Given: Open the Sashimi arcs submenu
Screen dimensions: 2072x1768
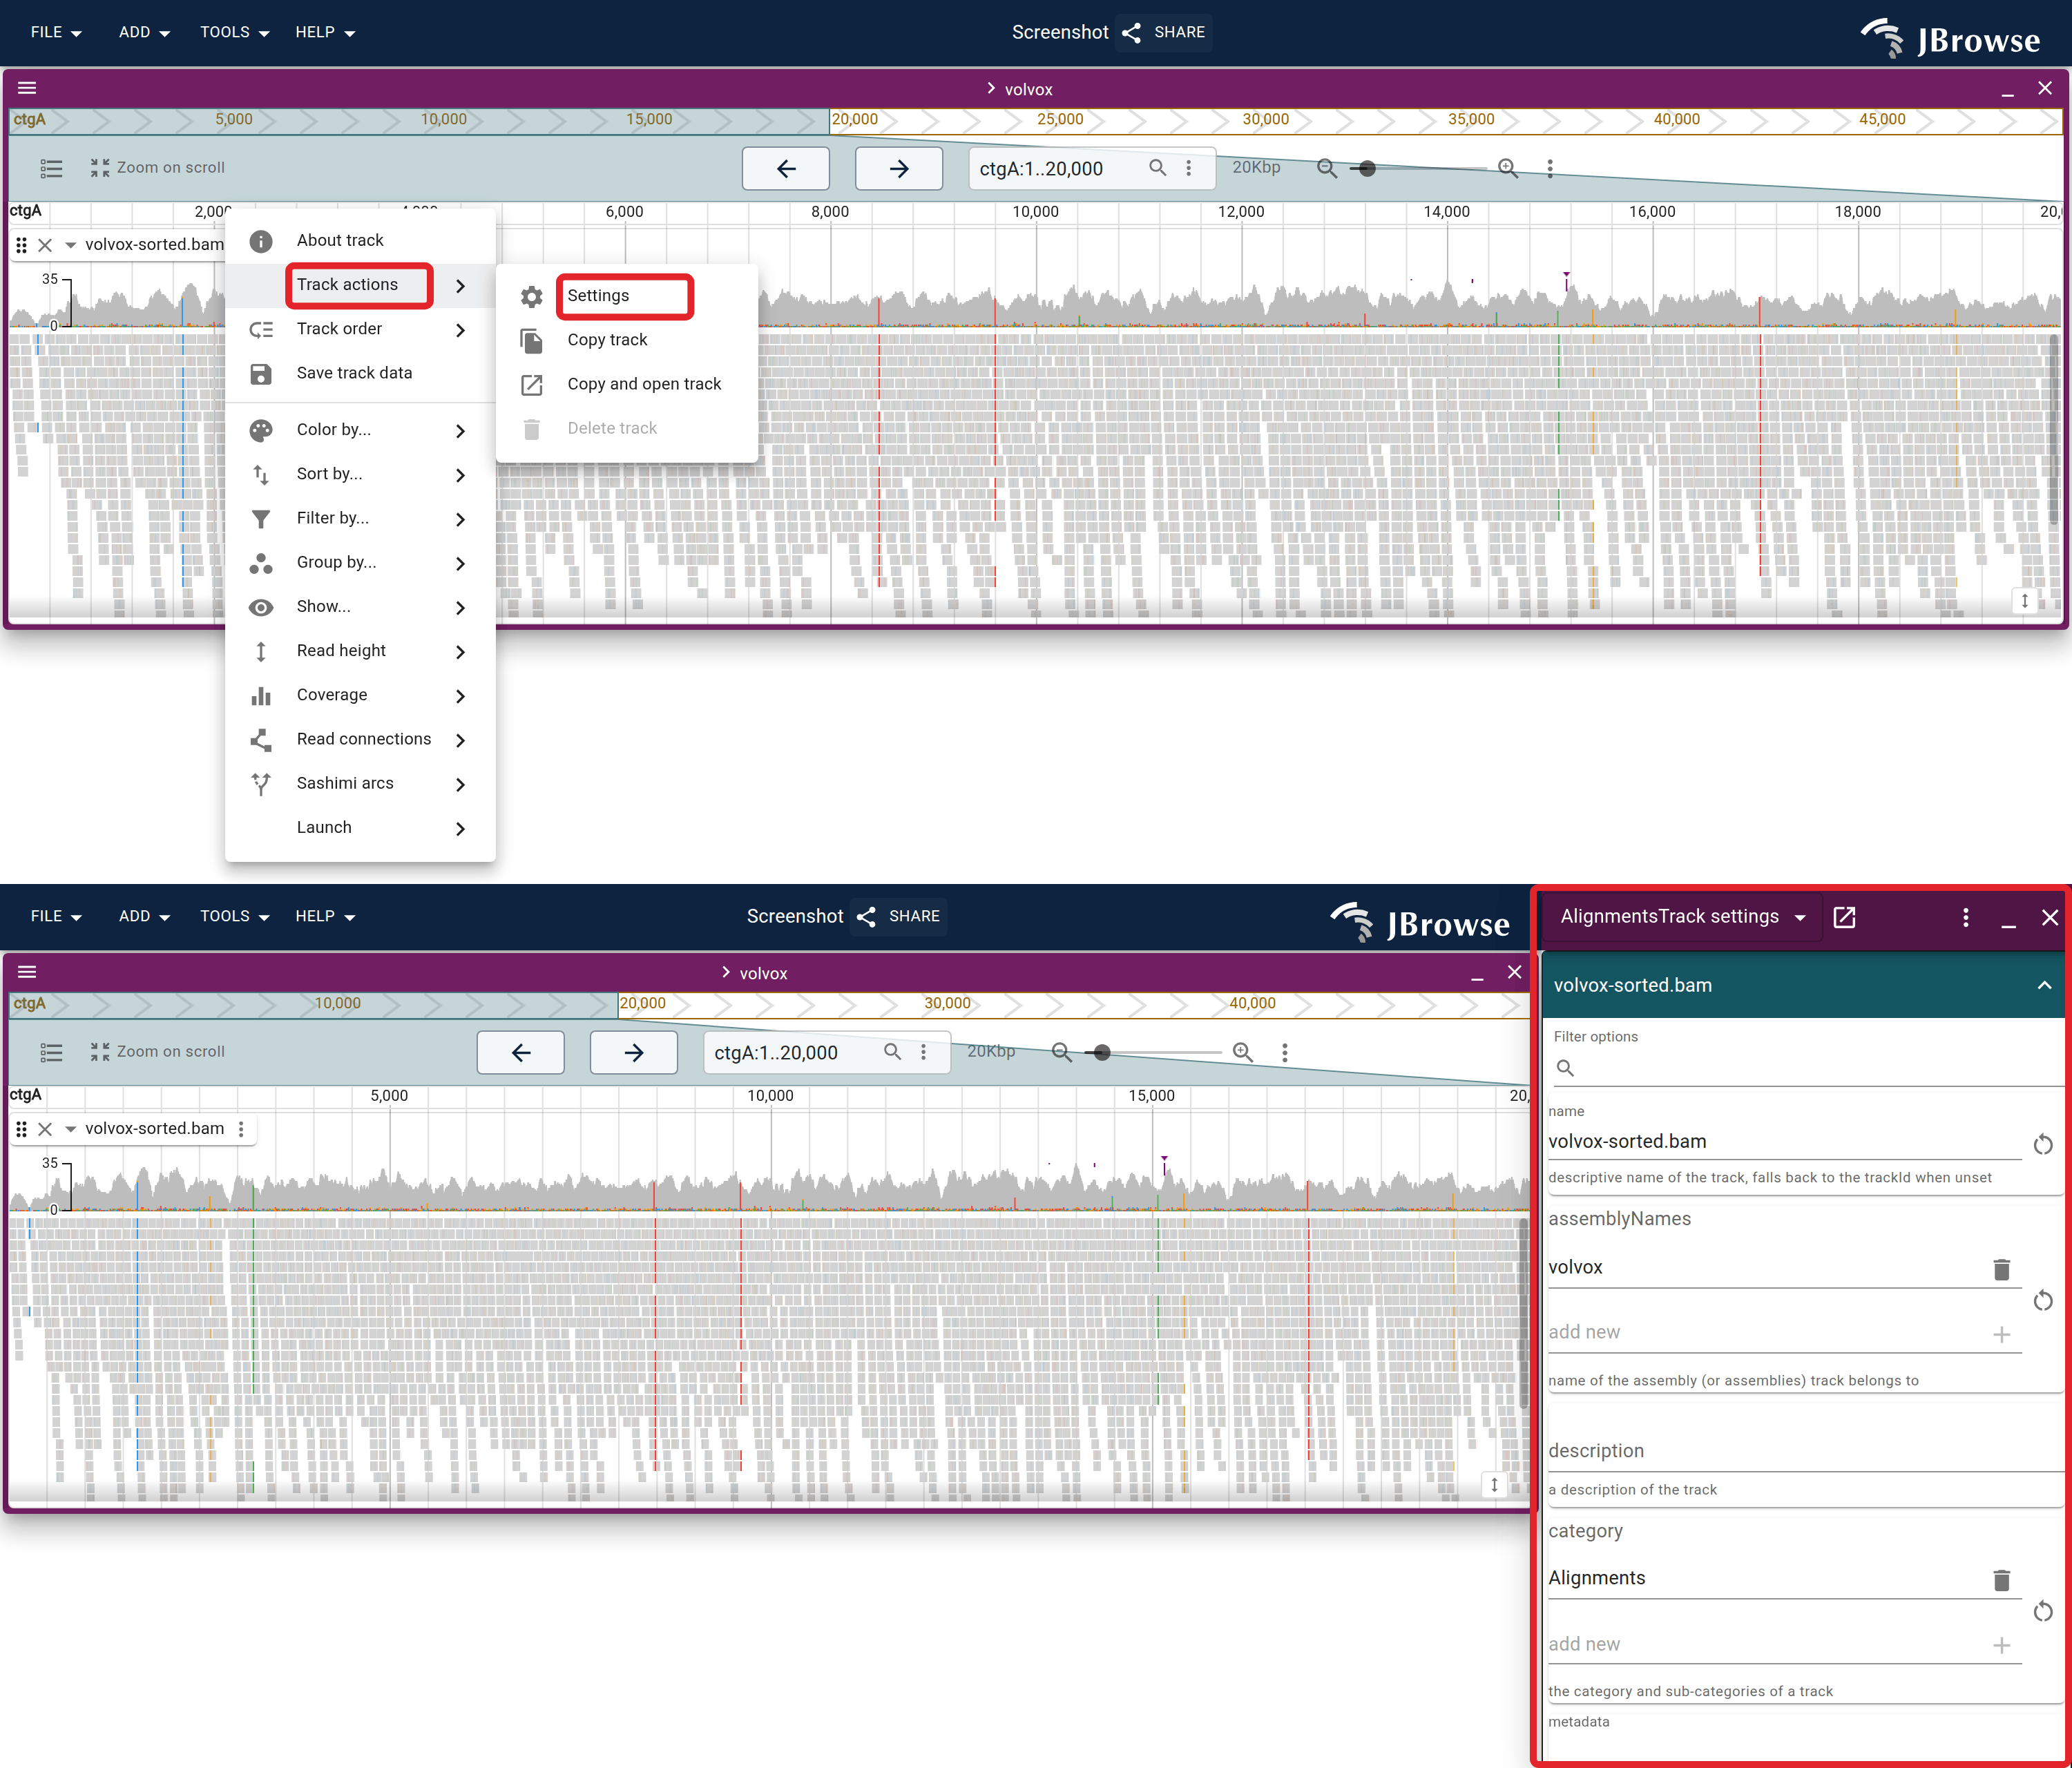Looking at the screenshot, I should pyautogui.click(x=360, y=783).
